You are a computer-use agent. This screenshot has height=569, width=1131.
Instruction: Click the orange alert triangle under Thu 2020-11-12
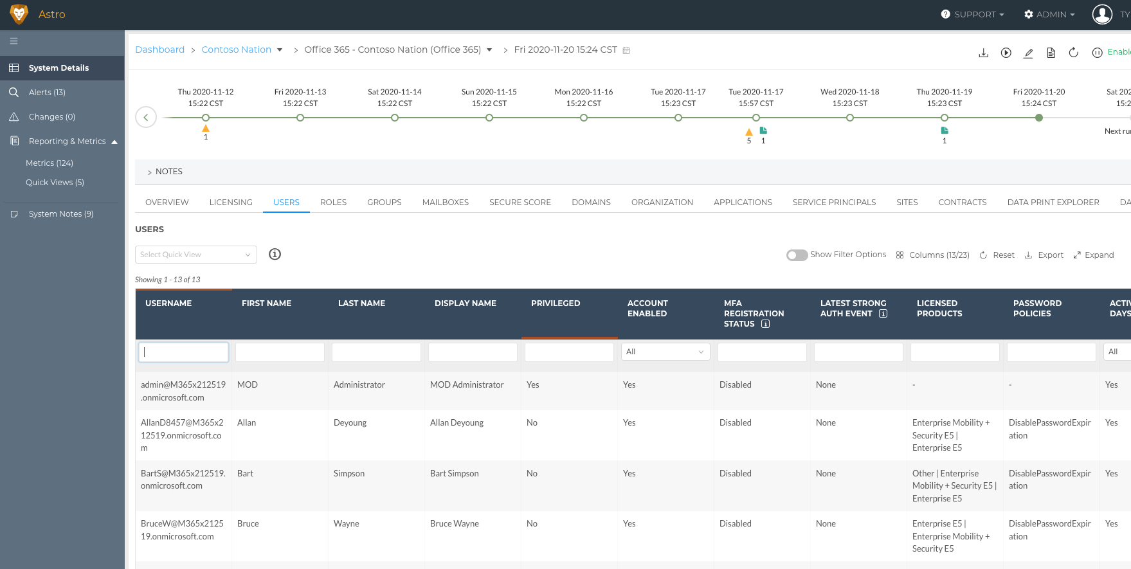click(206, 129)
